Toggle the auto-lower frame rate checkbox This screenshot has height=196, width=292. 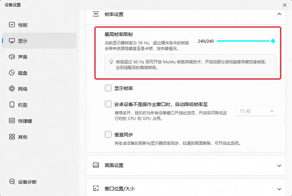click(x=108, y=104)
